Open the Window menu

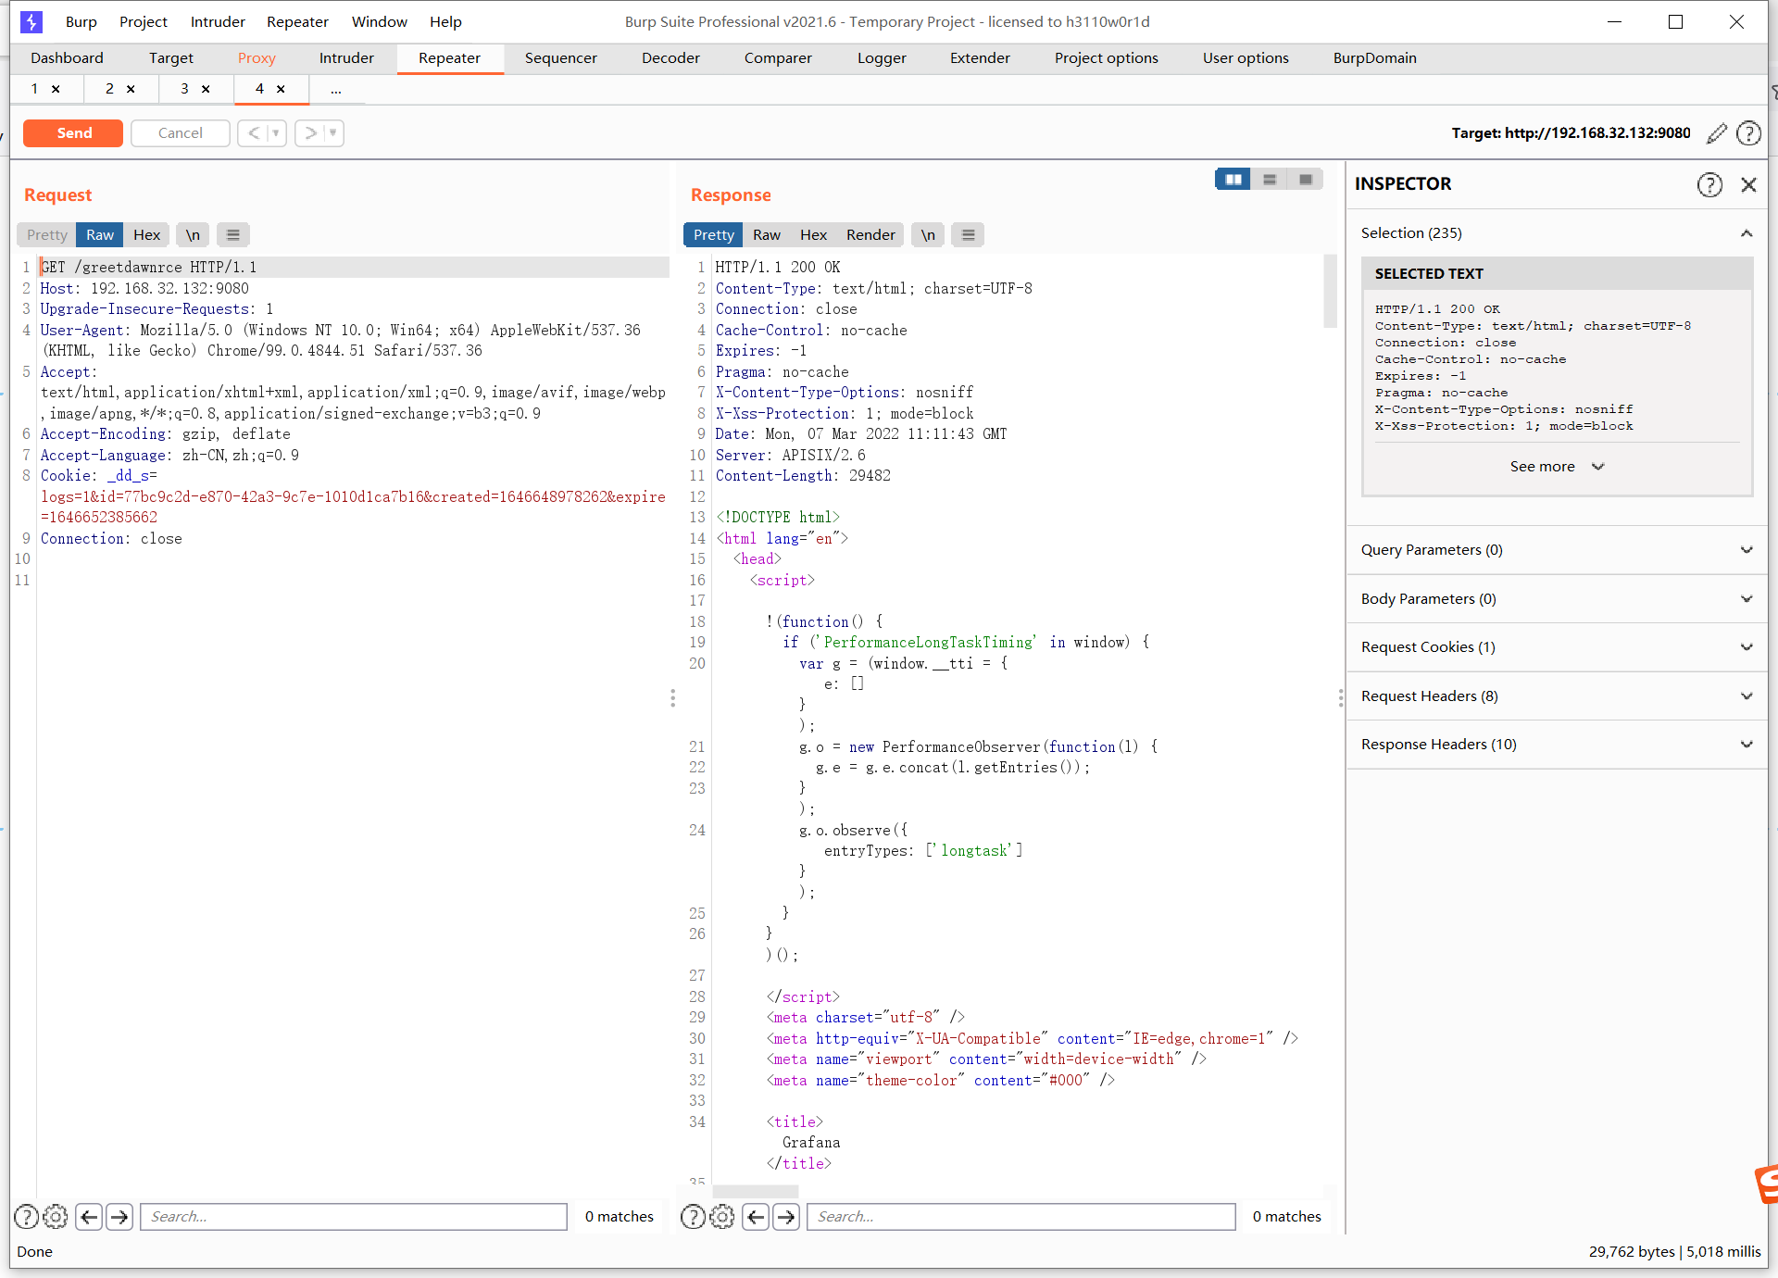(x=380, y=21)
